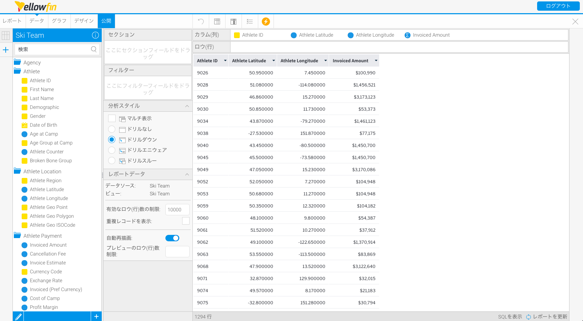
Task: Switch to the デザイン tab
Action: (x=84, y=21)
